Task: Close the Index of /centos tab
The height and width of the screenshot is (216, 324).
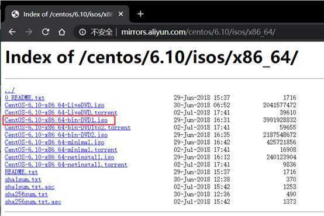Action: pos(121,14)
